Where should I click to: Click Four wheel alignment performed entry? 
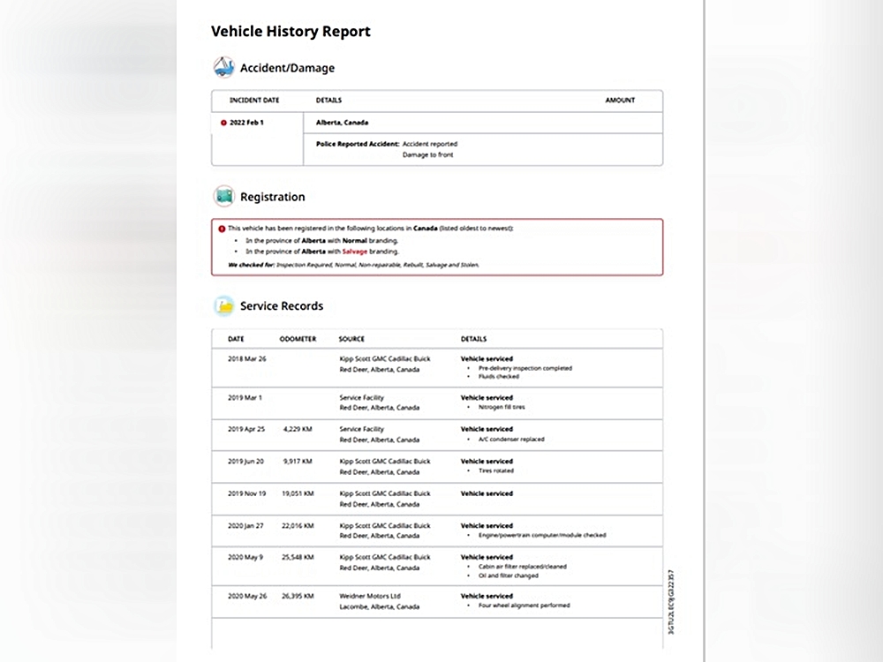tap(524, 606)
